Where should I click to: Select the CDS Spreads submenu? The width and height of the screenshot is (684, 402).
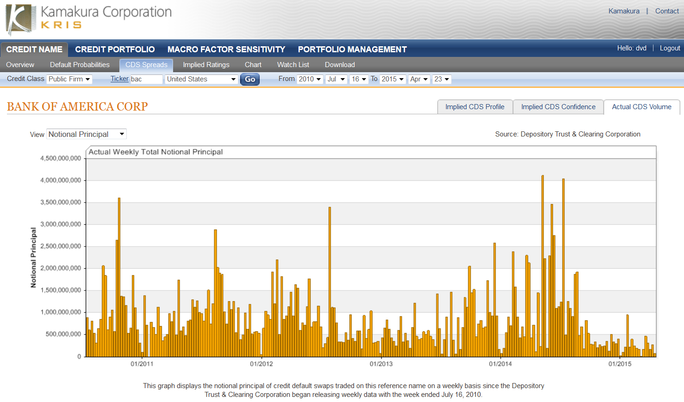tap(146, 65)
